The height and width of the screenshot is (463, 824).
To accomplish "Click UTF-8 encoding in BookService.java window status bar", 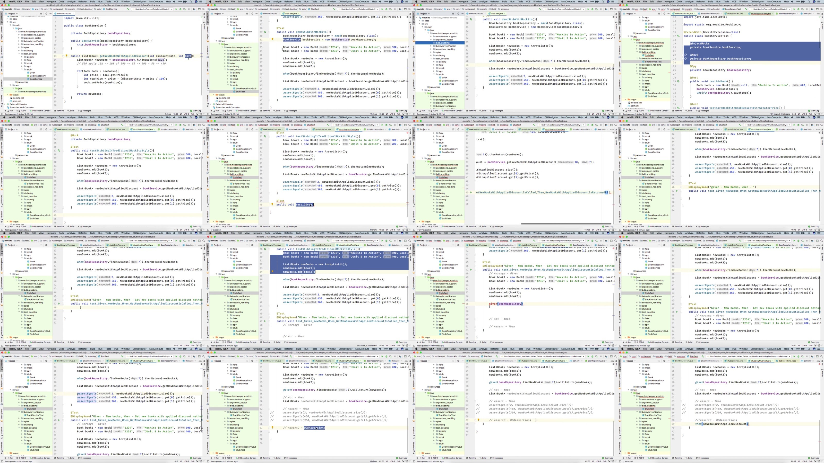I will point(187,114).
